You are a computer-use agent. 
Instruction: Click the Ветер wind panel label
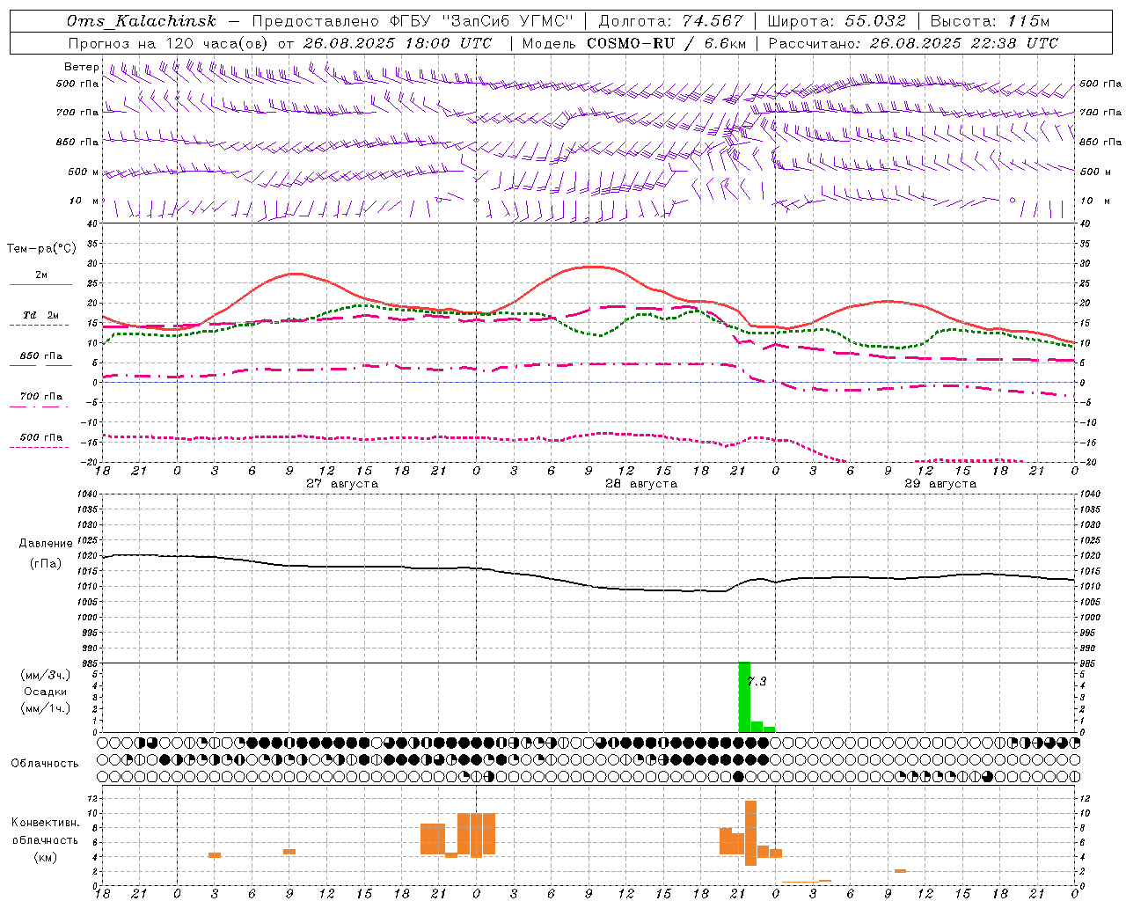click(x=81, y=67)
